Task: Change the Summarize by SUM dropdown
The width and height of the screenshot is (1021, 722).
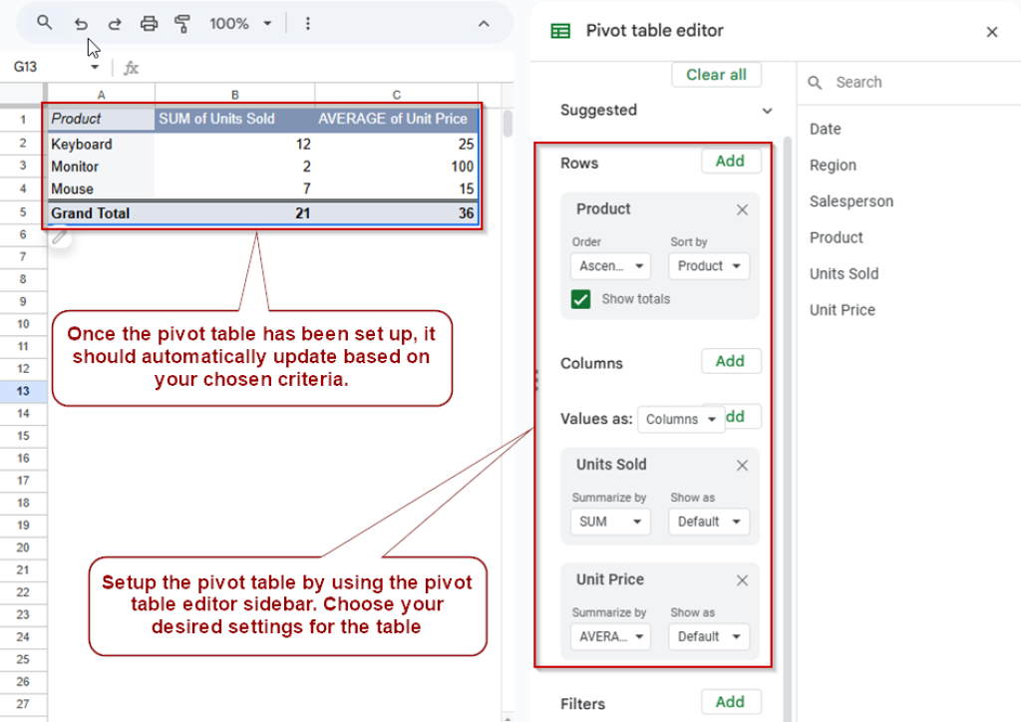Action: pyautogui.click(x=609, y=522)
